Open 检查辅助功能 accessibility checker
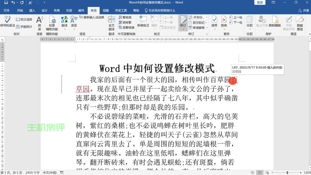Image resolution: width=311 pixels, height=175 pixels. point(52,20)
